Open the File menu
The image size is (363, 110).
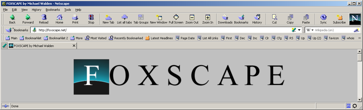(5, 10)
